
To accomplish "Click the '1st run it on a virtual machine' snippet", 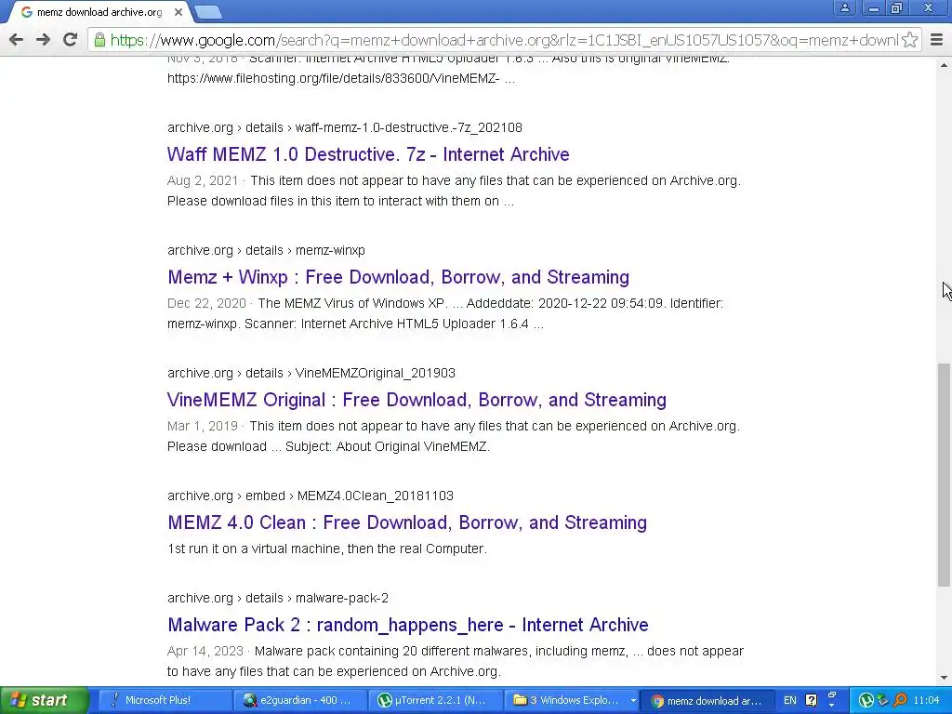I will click(327, 549).
